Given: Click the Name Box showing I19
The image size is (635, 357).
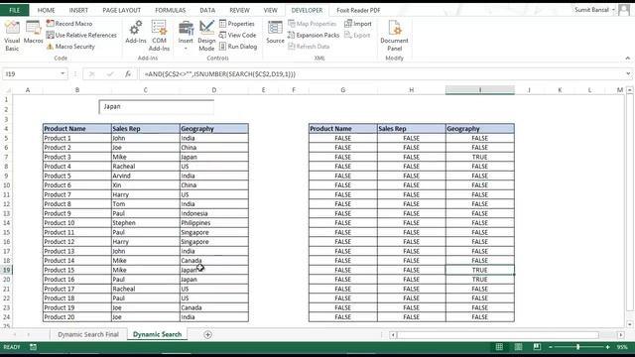Looking at the screenshot, I should click(x=31, y=74).
